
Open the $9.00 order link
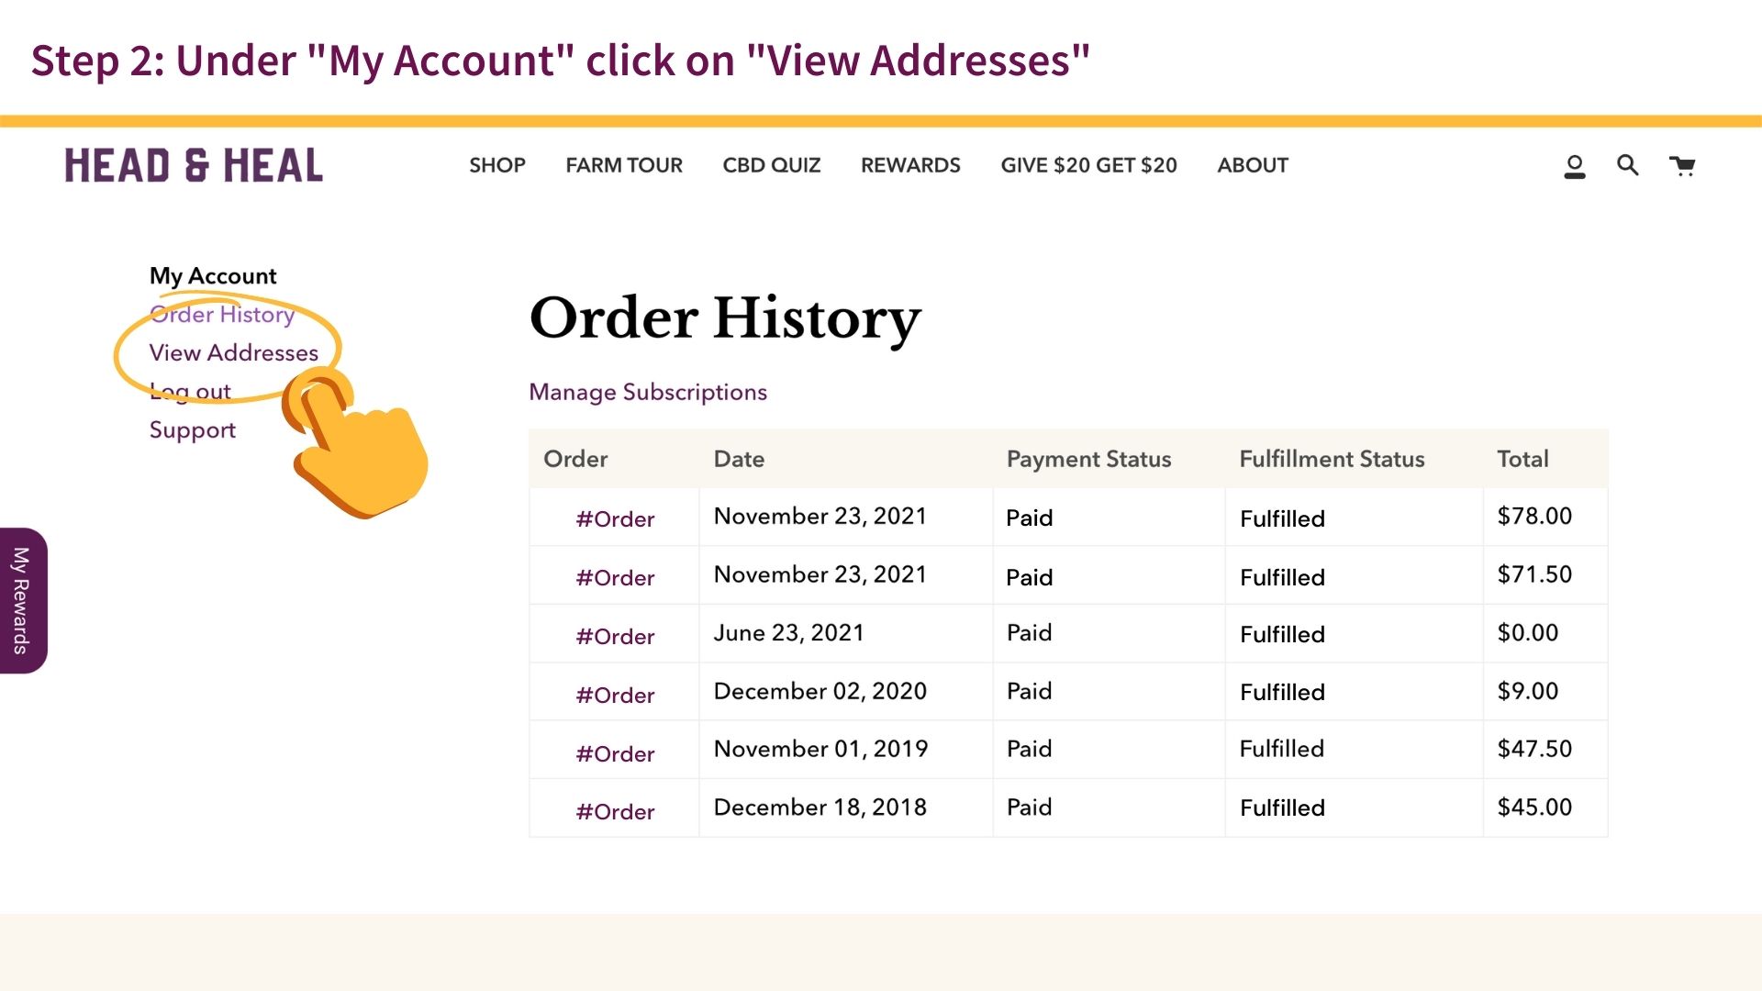point(615,696)
